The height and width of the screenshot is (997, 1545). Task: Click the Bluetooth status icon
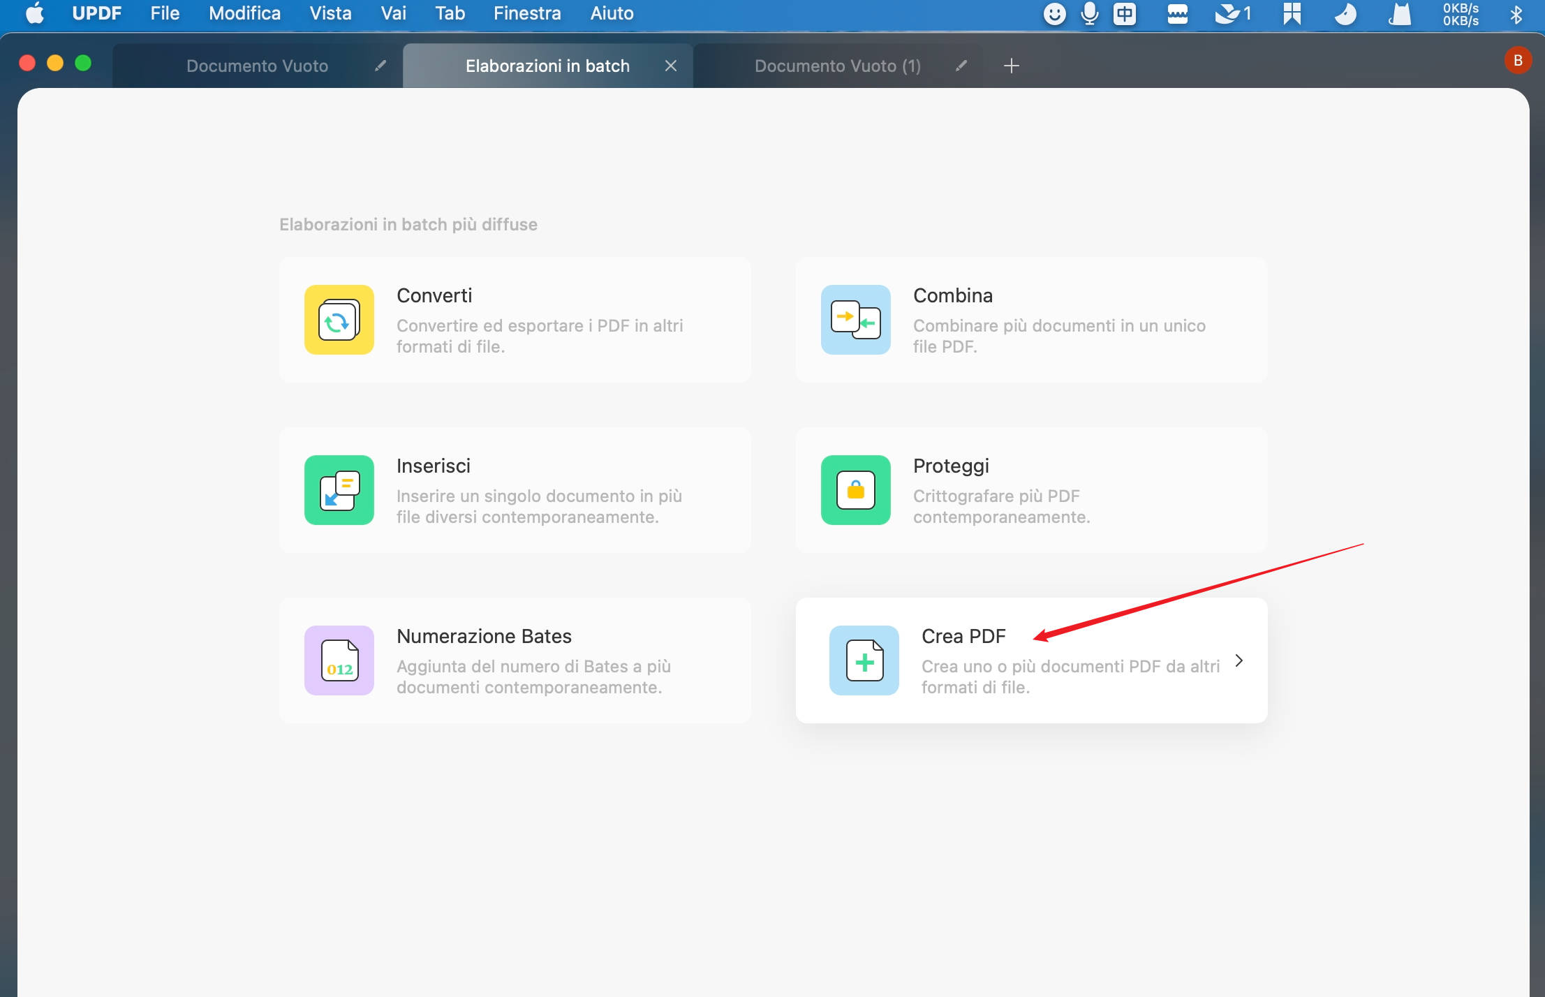pos(1516,14)
